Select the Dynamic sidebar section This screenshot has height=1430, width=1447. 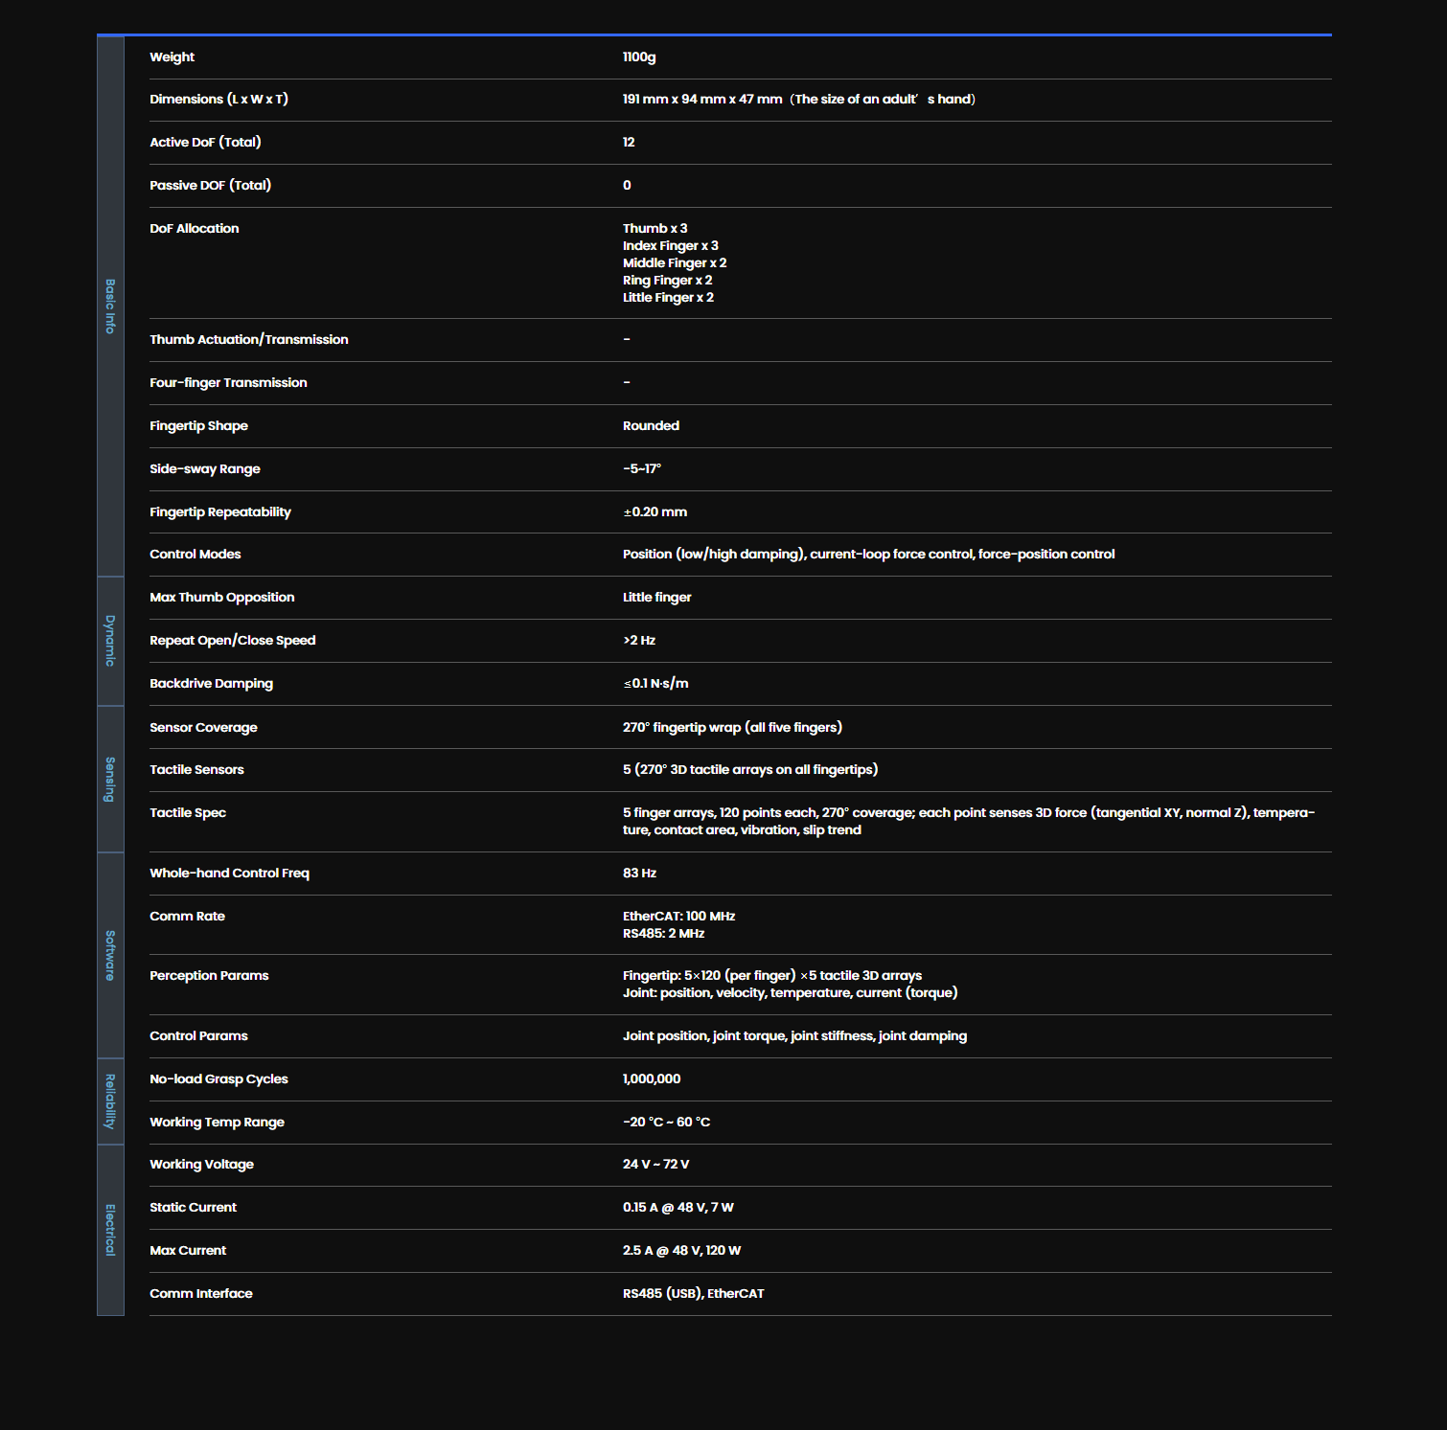point(110,641)
